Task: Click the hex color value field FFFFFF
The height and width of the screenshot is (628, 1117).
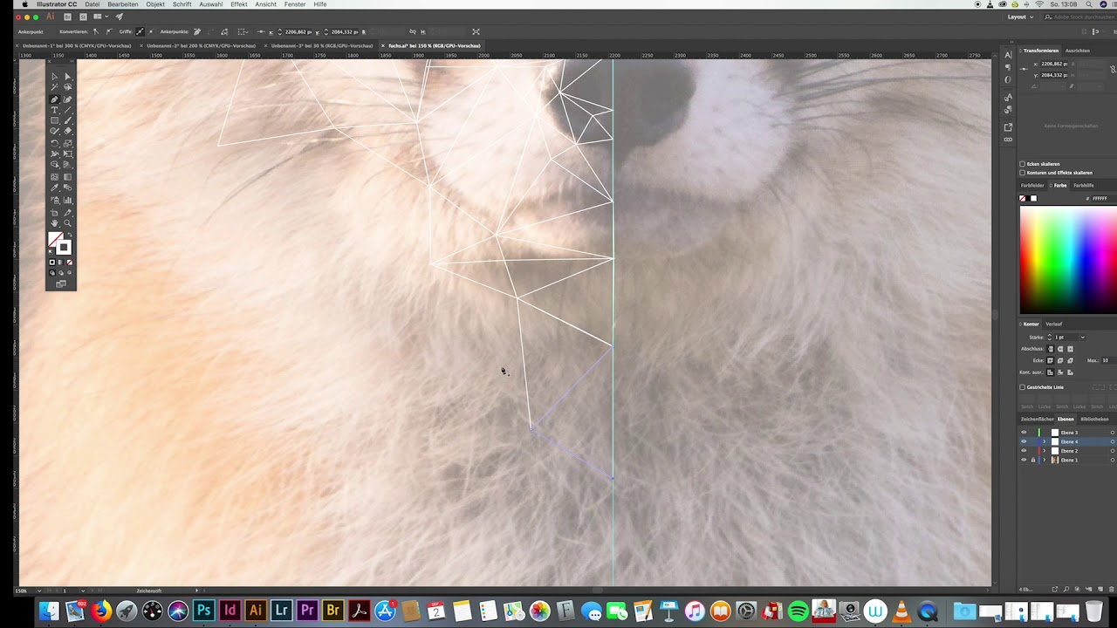Action: (1102, 199)
